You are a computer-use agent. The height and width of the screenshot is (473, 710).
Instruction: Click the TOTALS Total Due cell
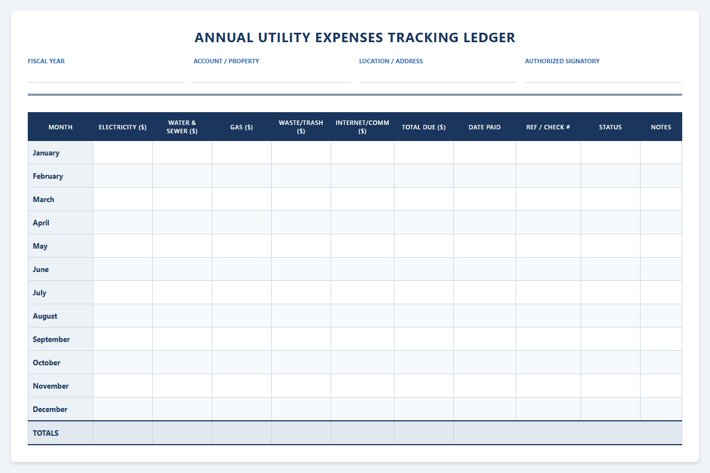tap(424, 433)
